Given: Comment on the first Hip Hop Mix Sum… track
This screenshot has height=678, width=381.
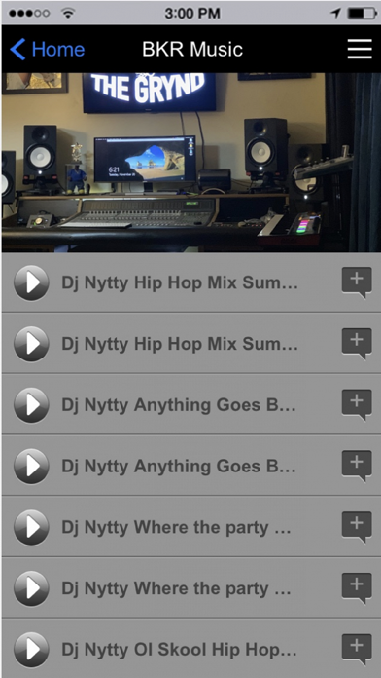Looking at the screenshot, I should point(357,282).
